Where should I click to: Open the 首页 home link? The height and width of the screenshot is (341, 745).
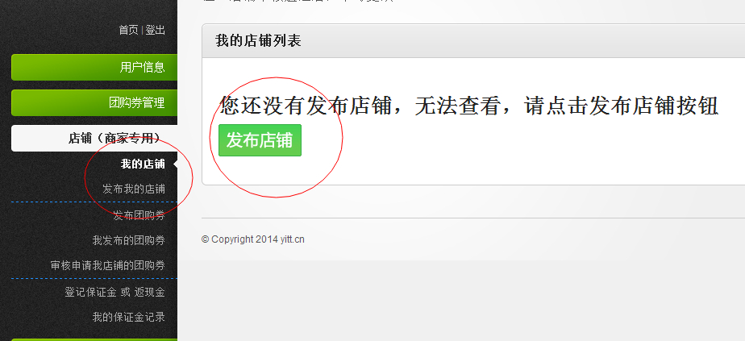[x=128, y=31]
